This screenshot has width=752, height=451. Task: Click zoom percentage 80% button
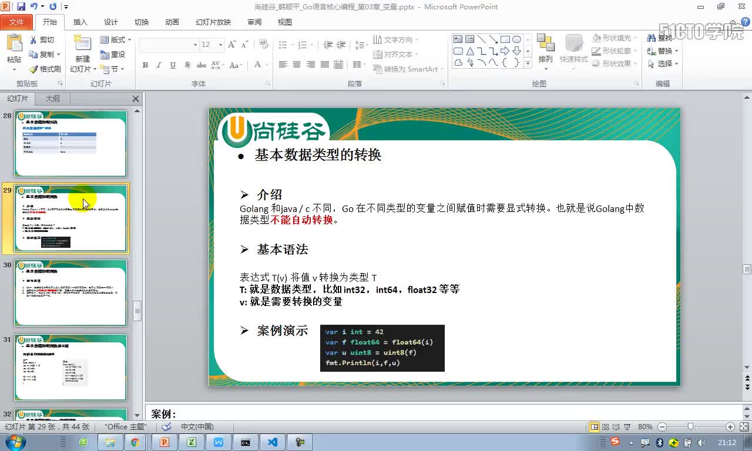click(x=646, y=427)
